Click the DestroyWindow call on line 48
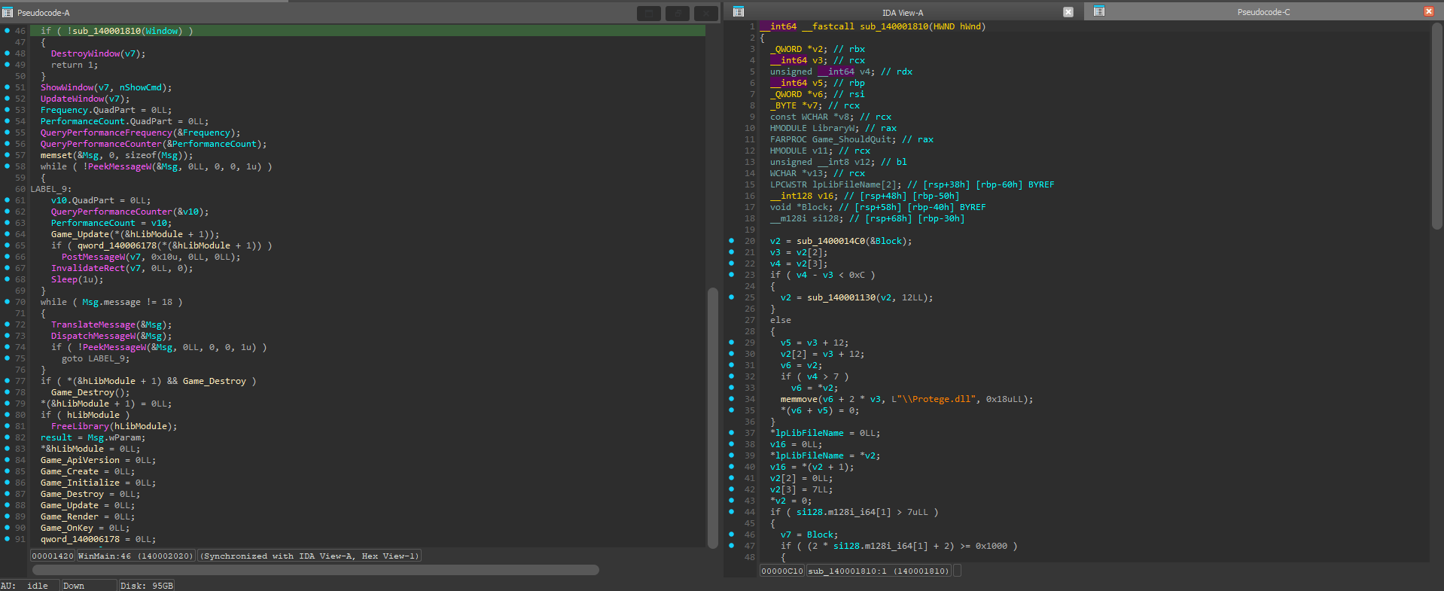Screen dimensions: 1444x591 click(85, 53)
